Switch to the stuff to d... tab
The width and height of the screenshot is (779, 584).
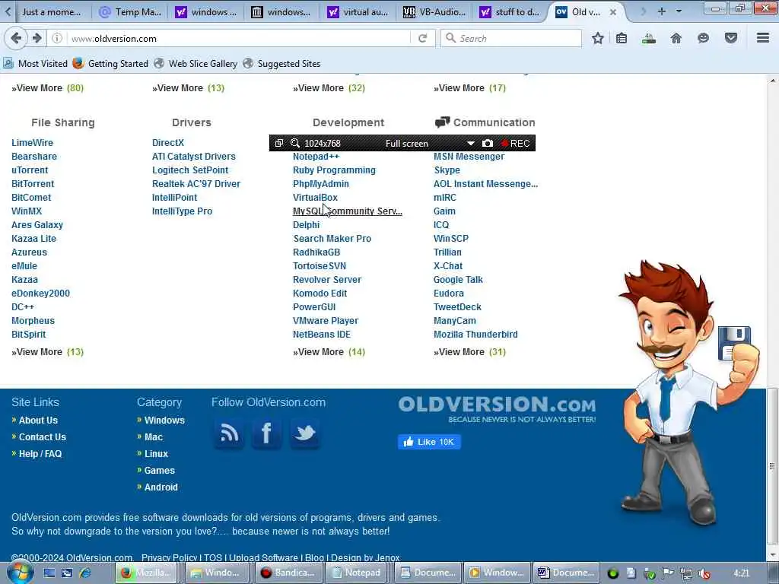click(510, 12)
